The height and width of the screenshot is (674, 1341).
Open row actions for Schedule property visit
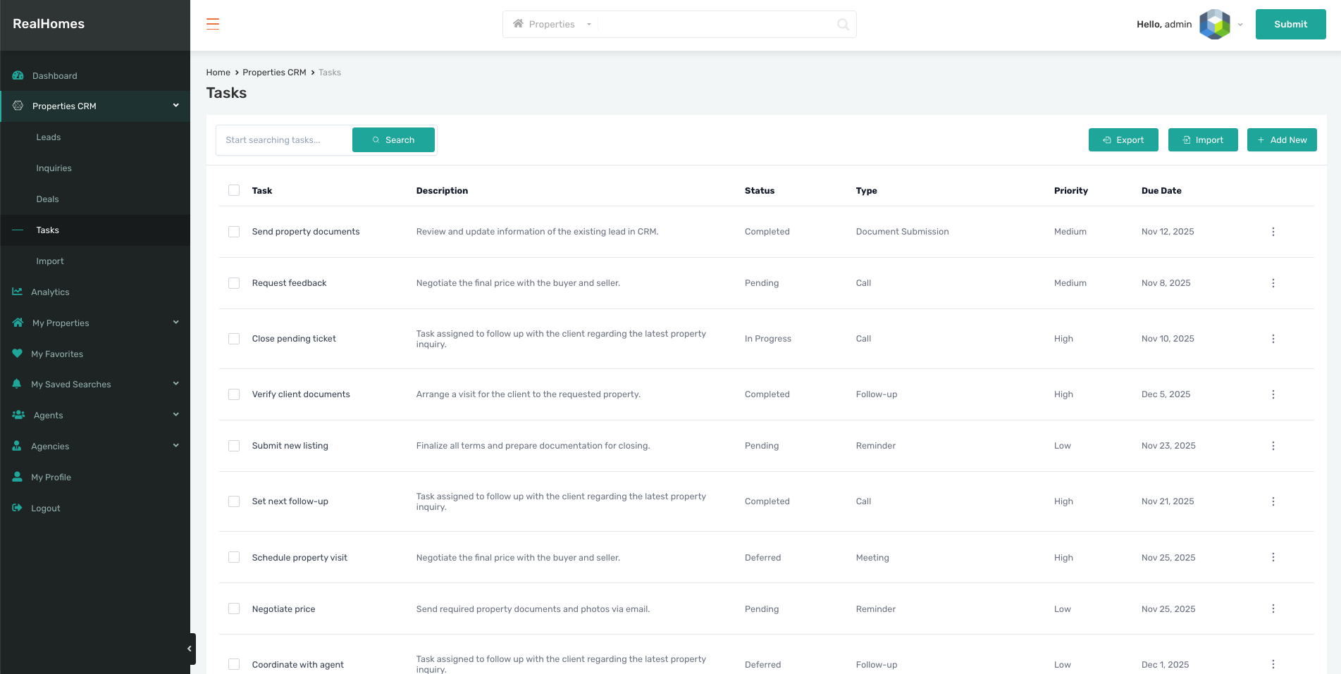point(1273,557)
